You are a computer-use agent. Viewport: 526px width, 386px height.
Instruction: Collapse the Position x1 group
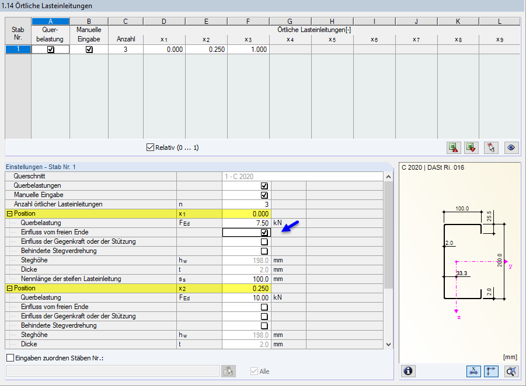(x=10, y=214)
